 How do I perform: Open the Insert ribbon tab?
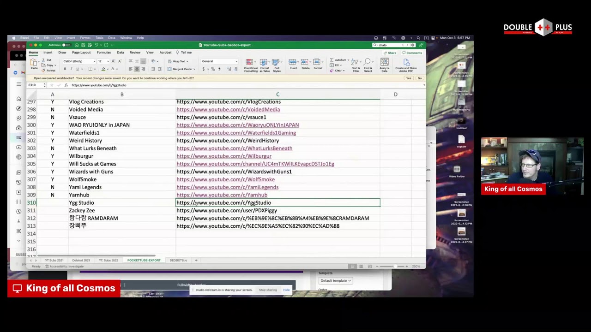pyautogui.click(x=48, y=53)
